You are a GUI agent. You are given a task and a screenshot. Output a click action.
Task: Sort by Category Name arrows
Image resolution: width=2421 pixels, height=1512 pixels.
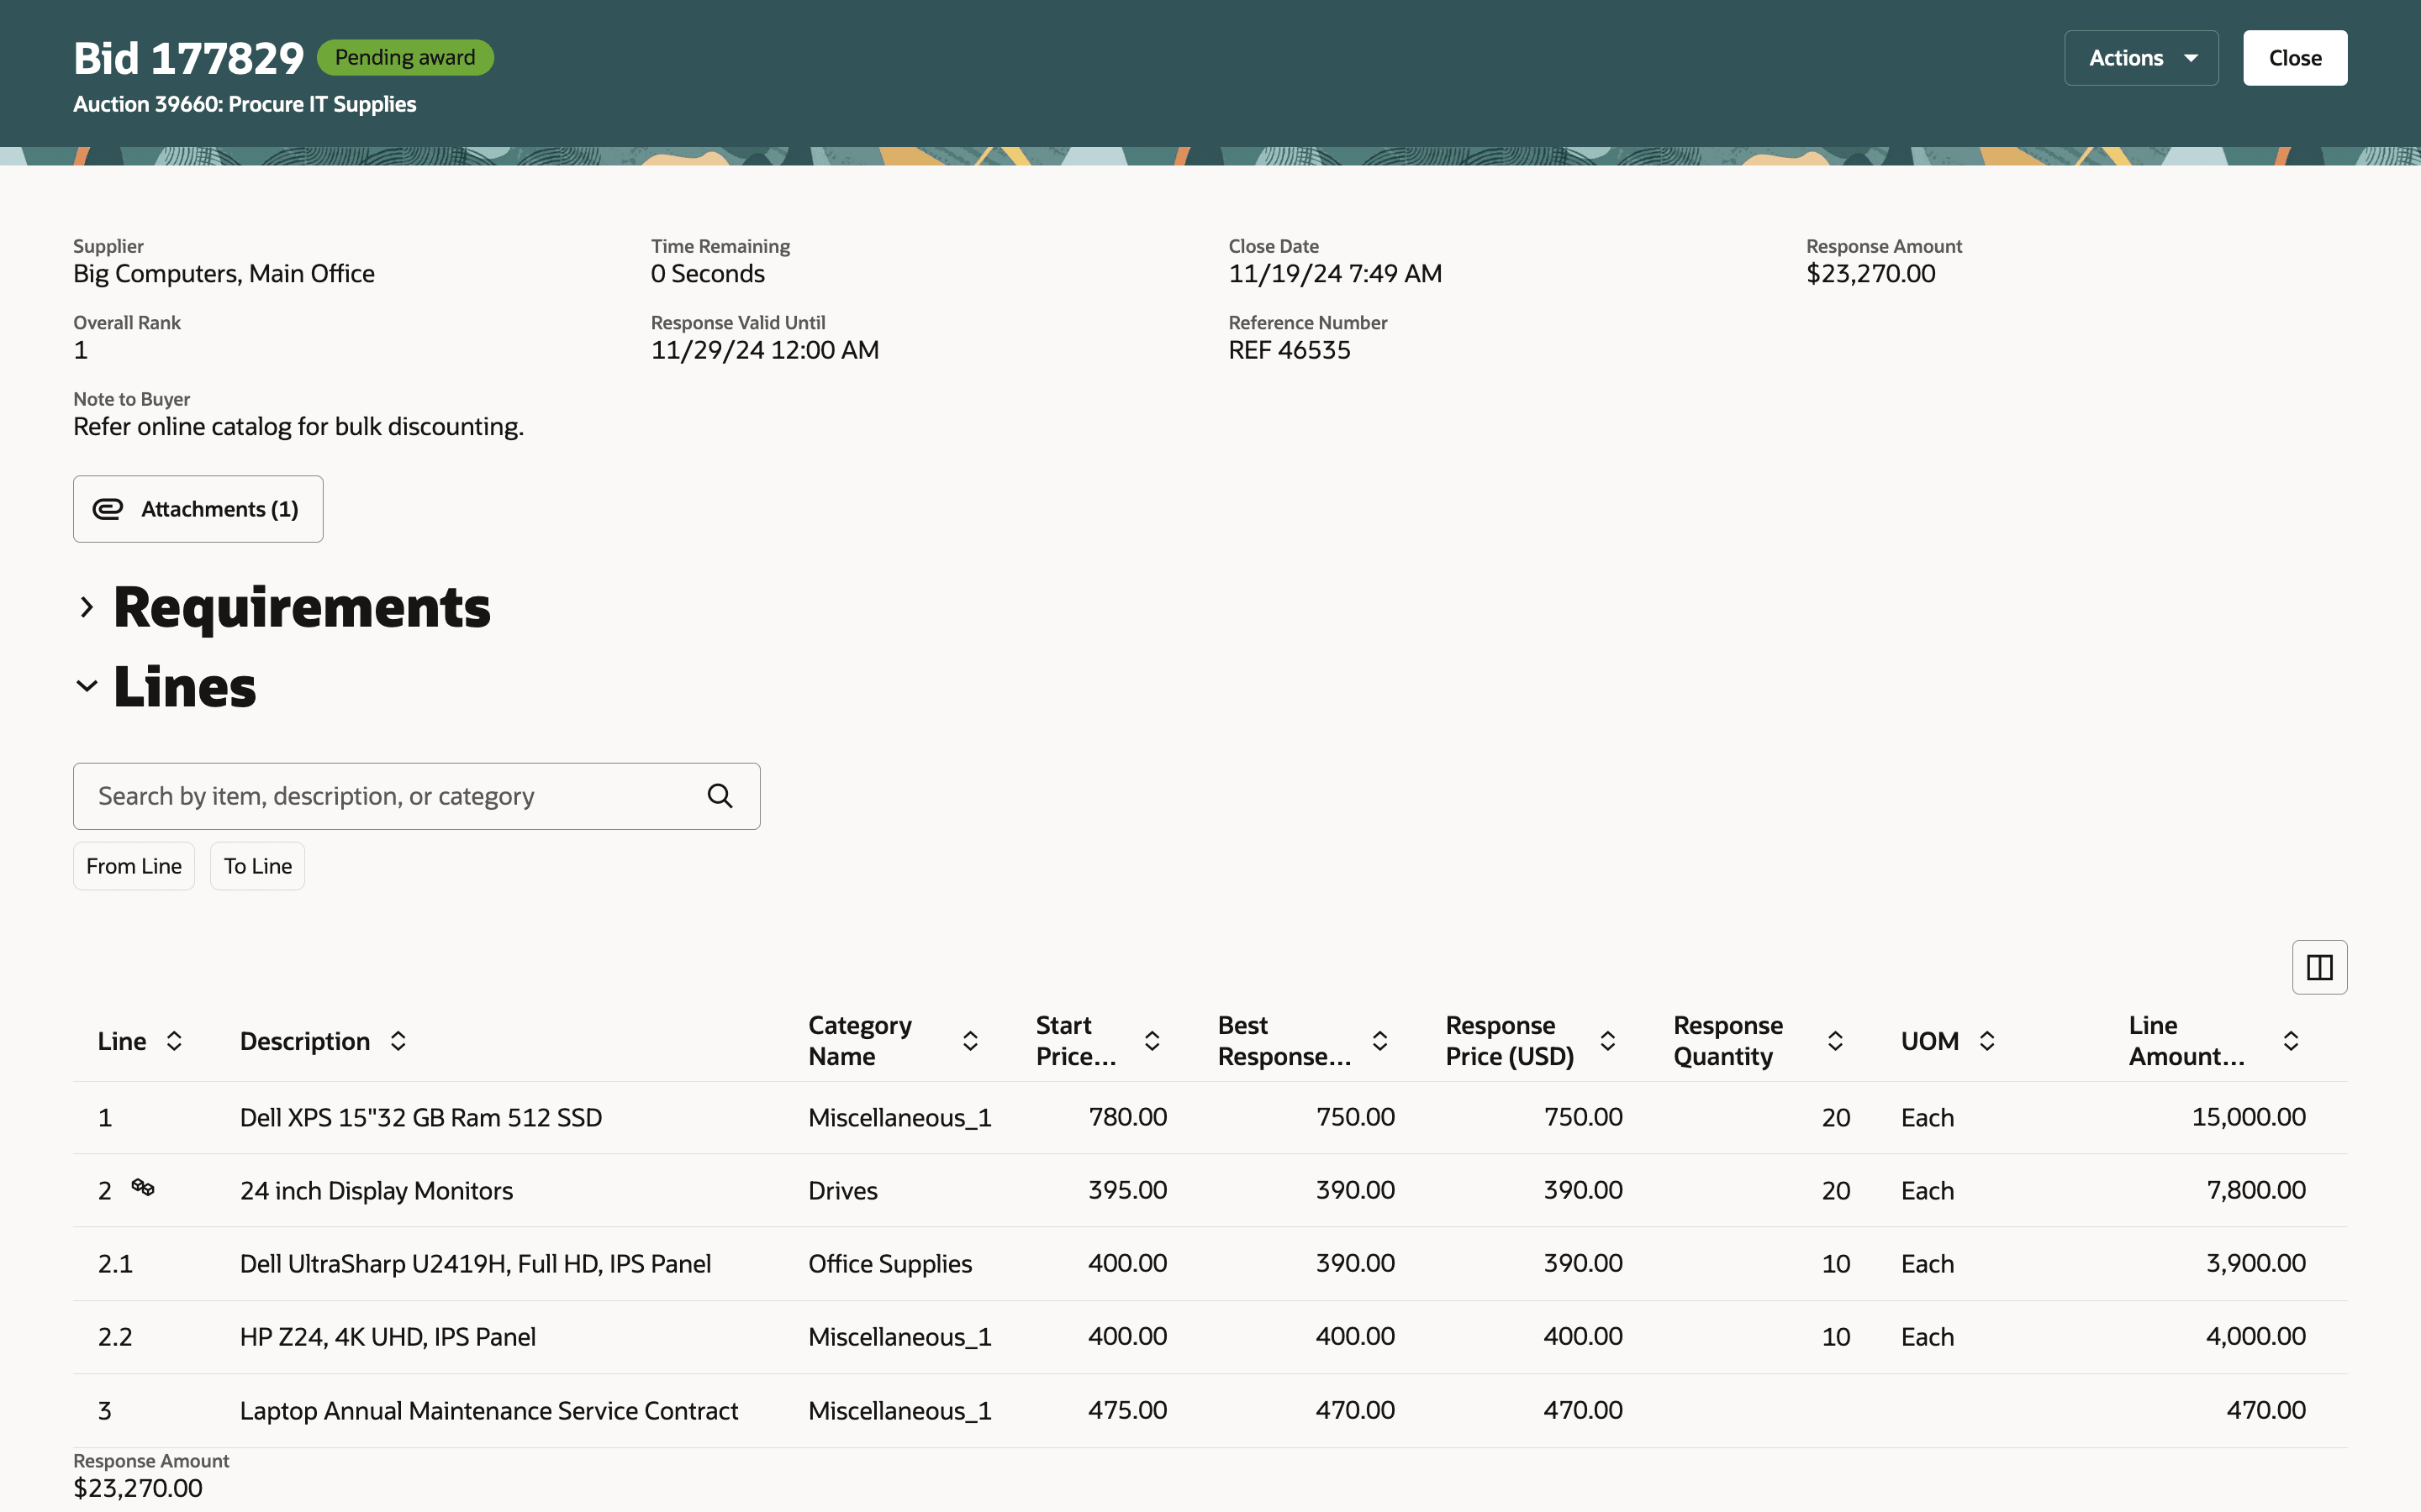969,1041
